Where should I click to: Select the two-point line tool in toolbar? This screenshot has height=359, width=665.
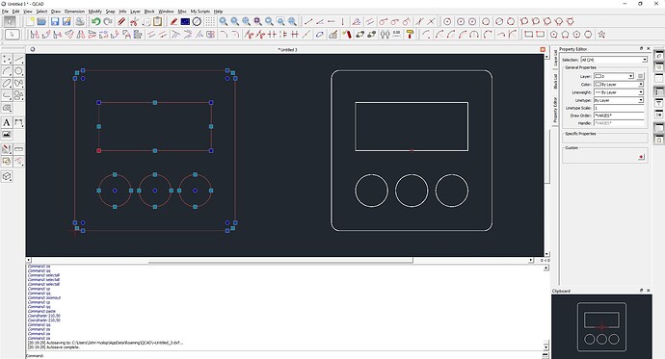click(x=308, y=21)
